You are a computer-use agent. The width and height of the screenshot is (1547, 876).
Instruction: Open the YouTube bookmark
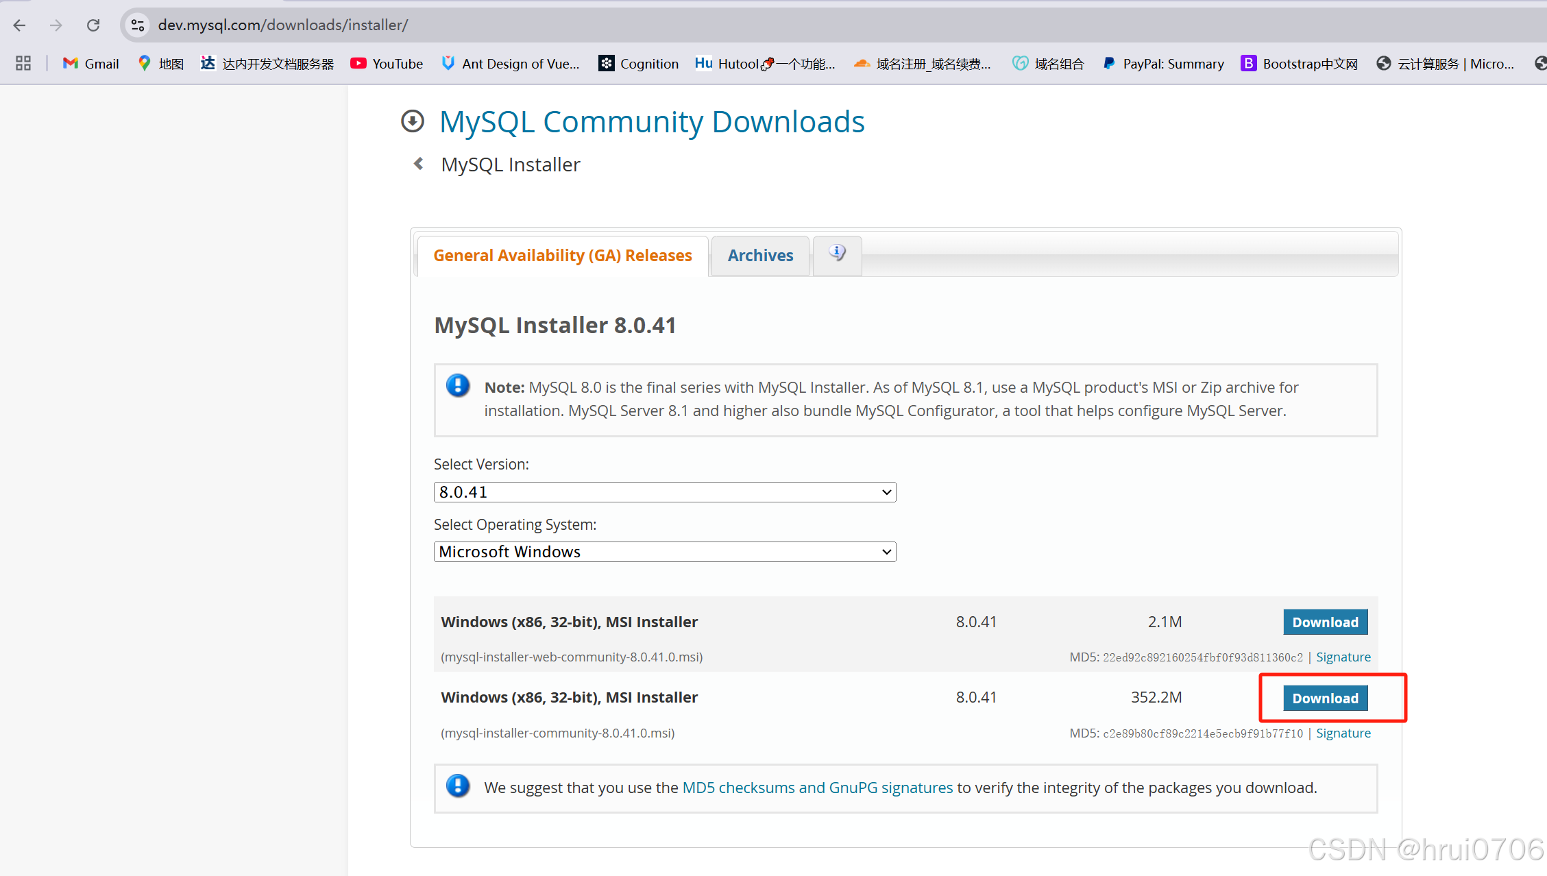(387, 64)
